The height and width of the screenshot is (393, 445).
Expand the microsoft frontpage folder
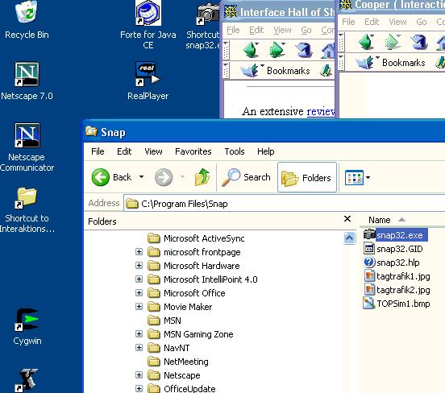pyautogui.click(x=139, y=252)
